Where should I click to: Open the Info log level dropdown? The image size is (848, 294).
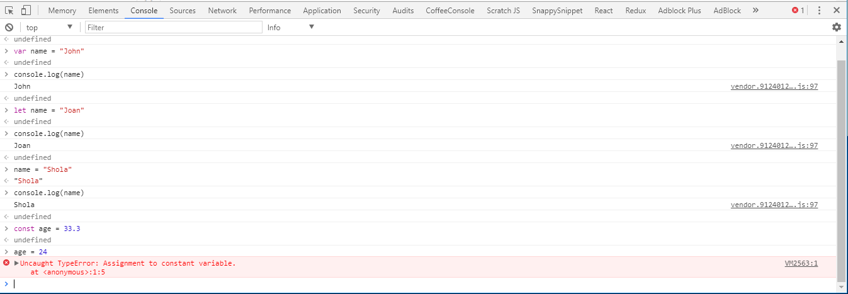pos(291,27)
